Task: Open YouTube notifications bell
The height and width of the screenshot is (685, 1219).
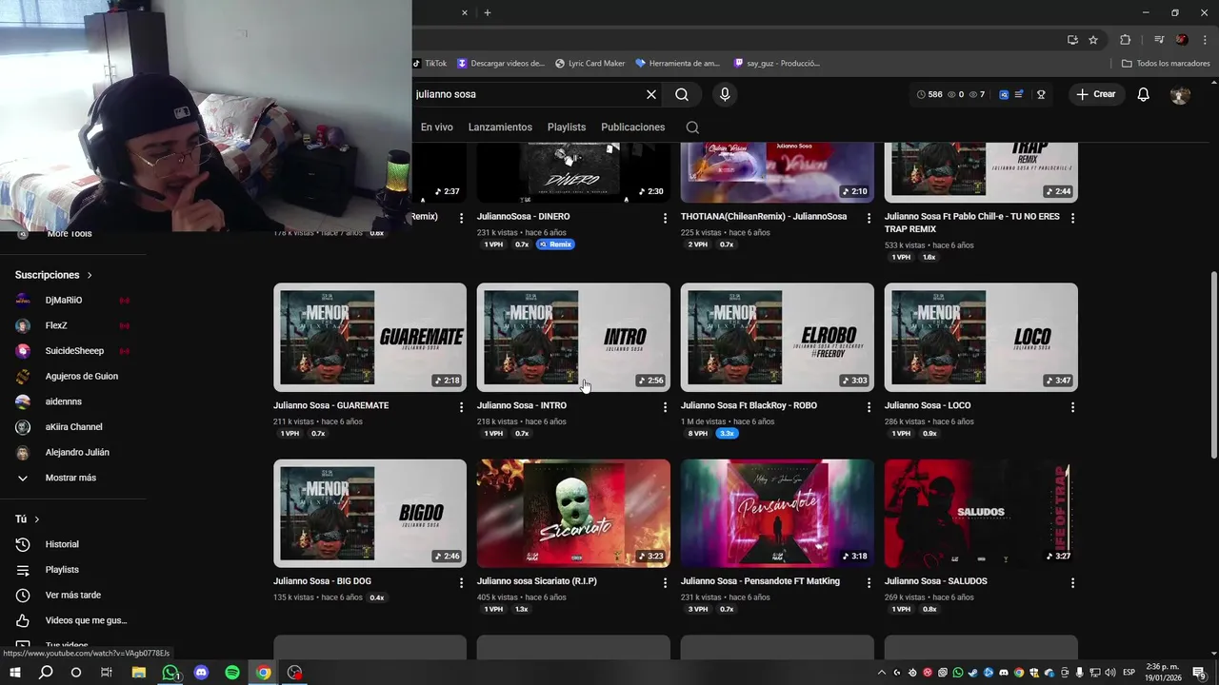Action: pos(1144,94)
